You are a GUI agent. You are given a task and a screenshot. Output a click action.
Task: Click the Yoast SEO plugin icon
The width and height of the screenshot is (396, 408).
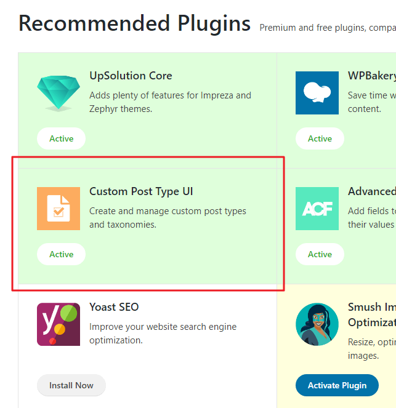(x=59, y=324)
